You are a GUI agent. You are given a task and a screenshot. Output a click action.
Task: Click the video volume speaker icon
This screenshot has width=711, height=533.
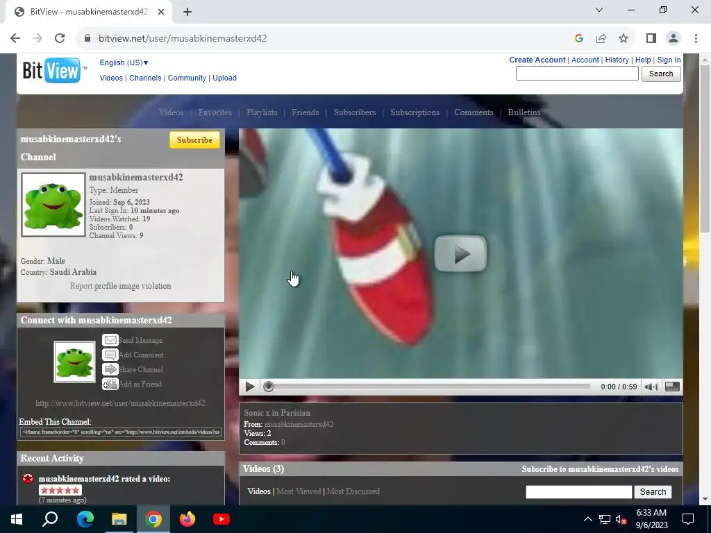click(x=651, y=387)
